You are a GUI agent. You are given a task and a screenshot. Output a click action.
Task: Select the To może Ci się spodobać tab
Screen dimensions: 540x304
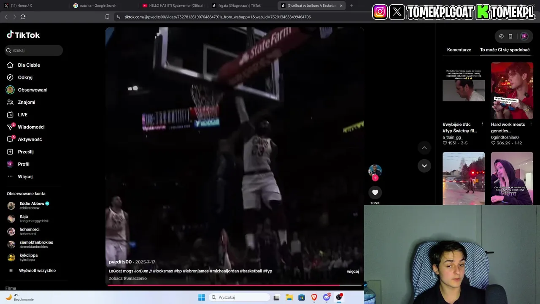(505, 50)
